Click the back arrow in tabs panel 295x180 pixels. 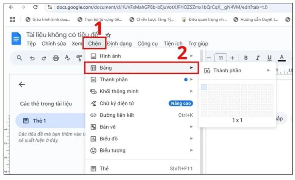pyautogui.click(x=22, y=85)
